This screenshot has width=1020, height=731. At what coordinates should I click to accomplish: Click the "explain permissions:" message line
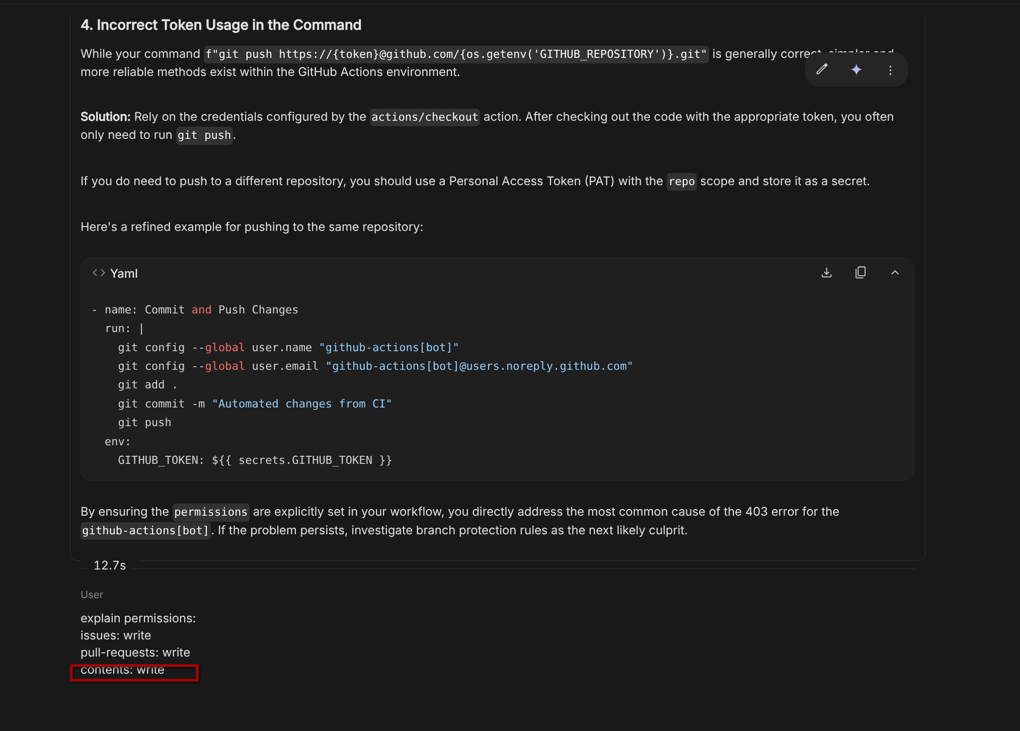tap(138, 618)
